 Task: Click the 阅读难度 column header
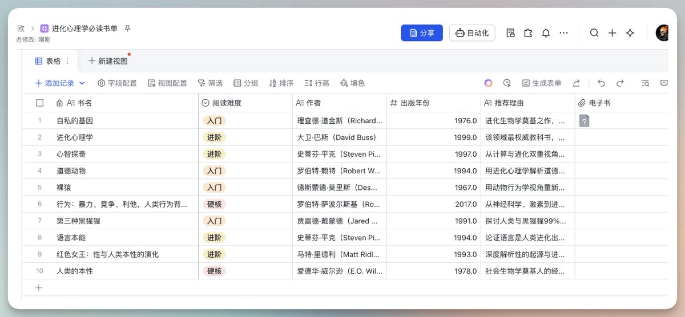pyautogui.click(x=245, y=103)
